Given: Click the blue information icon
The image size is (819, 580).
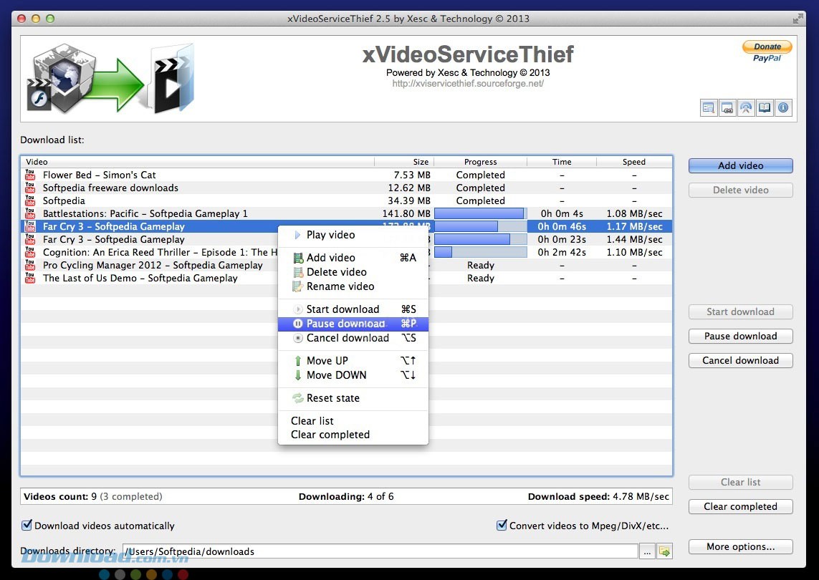Looking at the screenshot, I should pos(783,108).
